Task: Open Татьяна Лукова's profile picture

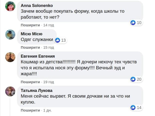Action: tap(10, 91)
